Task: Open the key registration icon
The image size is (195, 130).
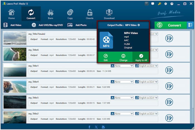Action: [x=159, y=4]
